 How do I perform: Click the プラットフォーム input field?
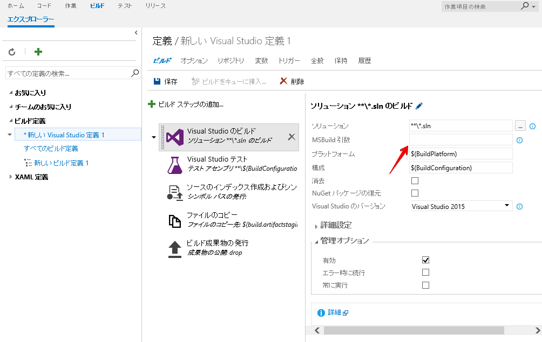click(461, 153)
